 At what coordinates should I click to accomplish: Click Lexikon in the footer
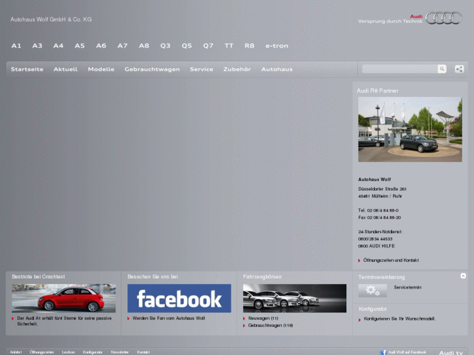click(x=68, y=352)
